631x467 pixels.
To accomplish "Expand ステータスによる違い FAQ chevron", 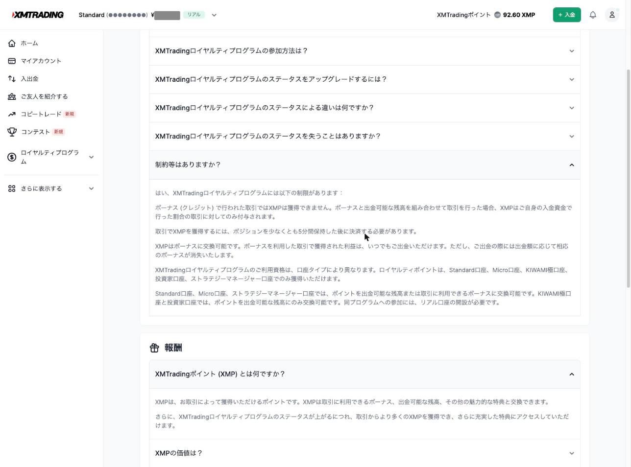I will click(571, 108).
